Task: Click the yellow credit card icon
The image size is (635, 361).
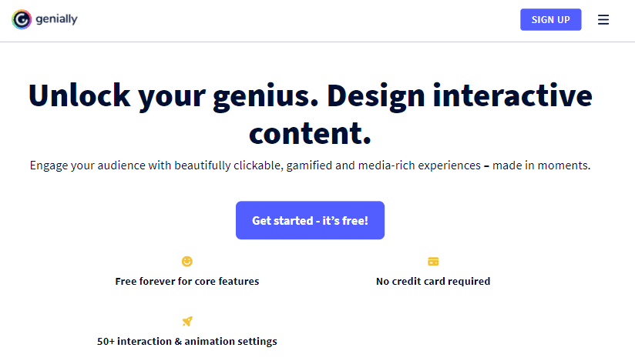Action: (x=433, y=262)
